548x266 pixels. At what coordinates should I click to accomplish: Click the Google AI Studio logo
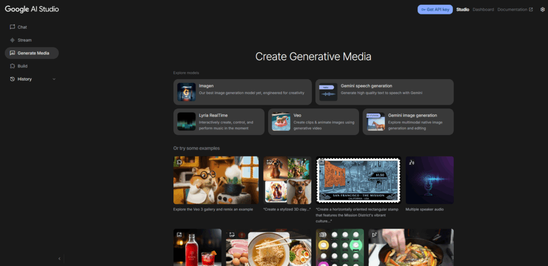32,10
